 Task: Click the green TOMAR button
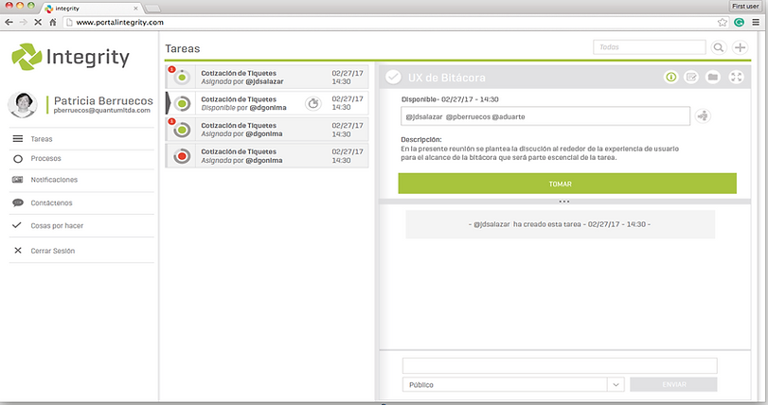pyautogui.click(x=567, y=184)
